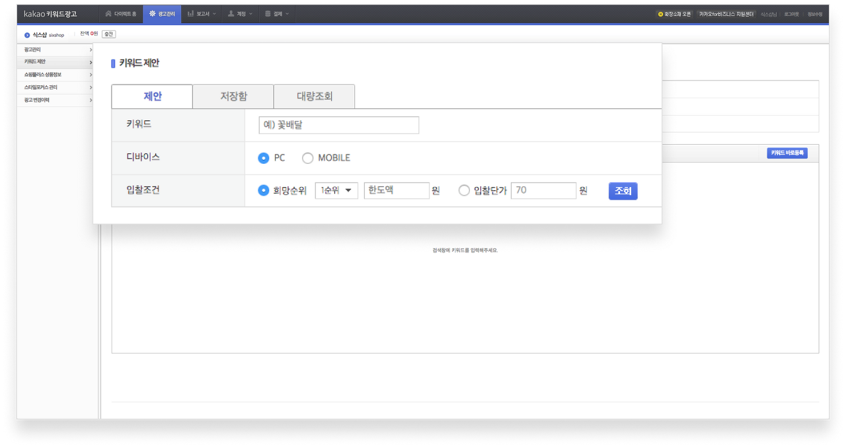Expand the 쇼핑플러스 상품정보 sidebar chevron
This screenshot has height=448, width=846.
point(91,75)
